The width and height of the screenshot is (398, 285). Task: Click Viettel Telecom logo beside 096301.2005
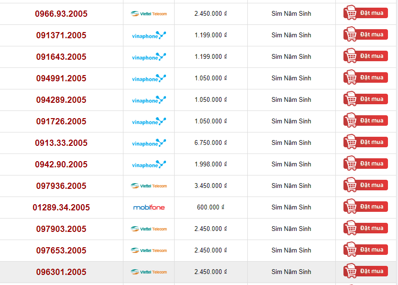pos(149,272)
